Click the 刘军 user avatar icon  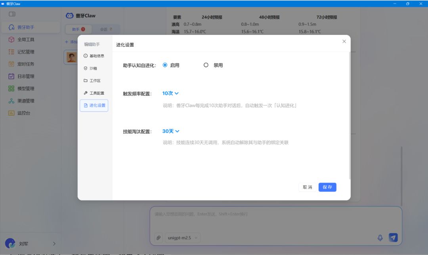click(x=10, y=243)
